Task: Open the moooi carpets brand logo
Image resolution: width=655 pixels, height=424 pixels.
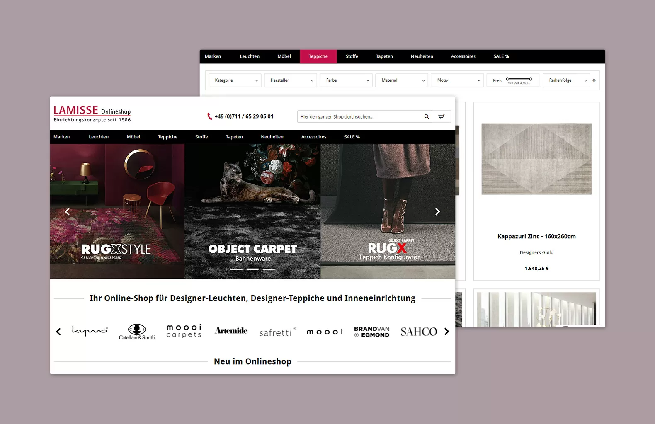Action: pos(184,331)
